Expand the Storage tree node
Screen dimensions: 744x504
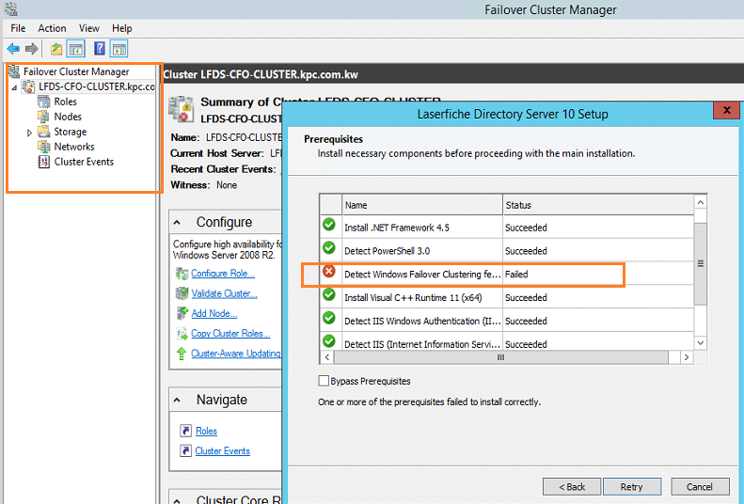tap(29, 133)
